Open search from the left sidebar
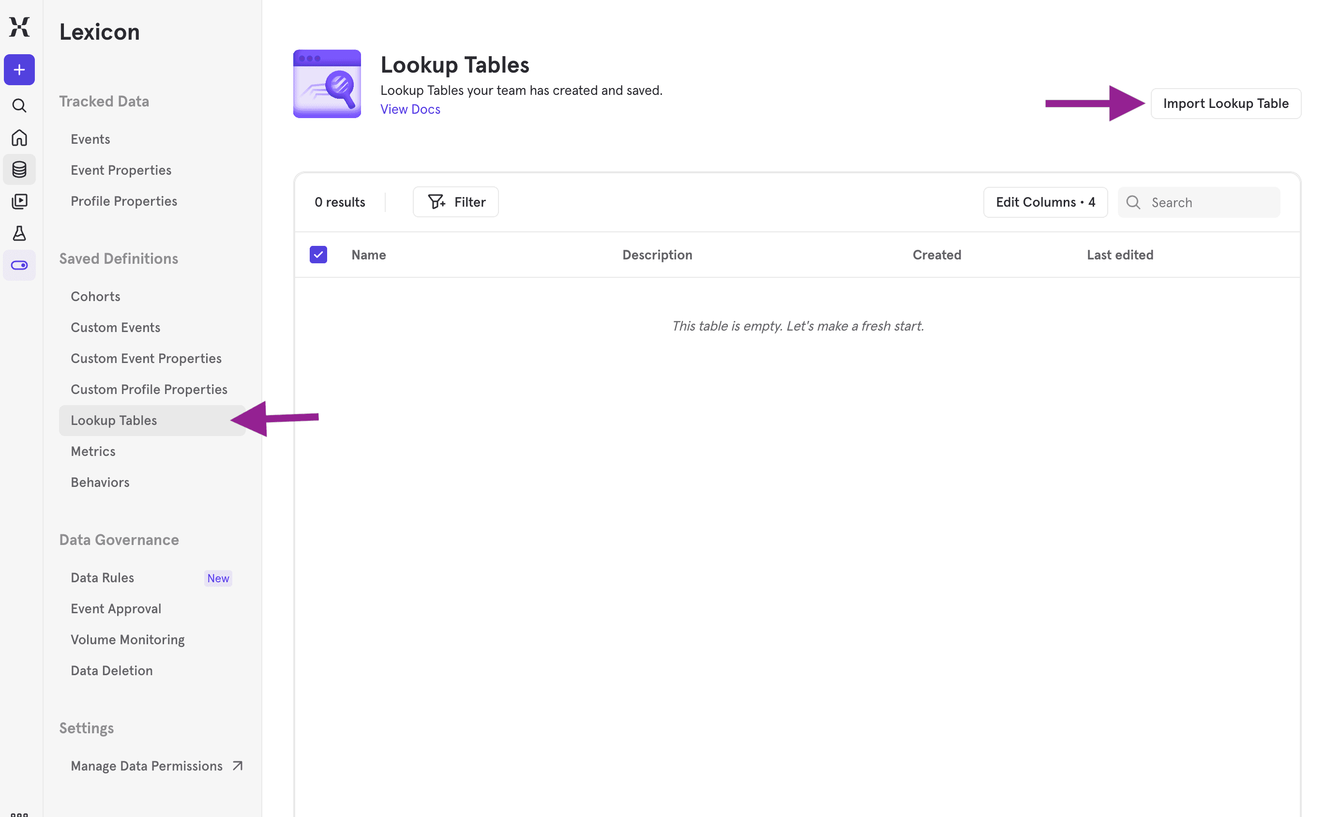 click(19, 106)
